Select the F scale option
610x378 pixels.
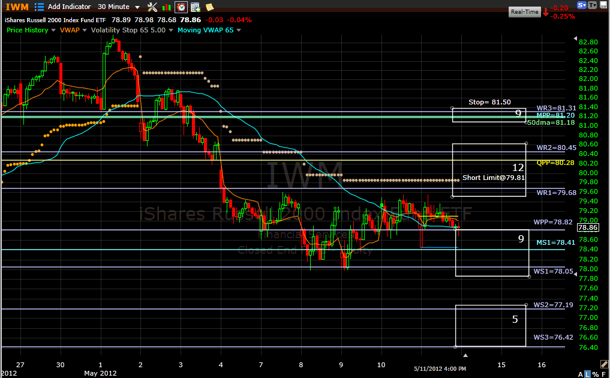pyautogui.click(x=604, y=374)
